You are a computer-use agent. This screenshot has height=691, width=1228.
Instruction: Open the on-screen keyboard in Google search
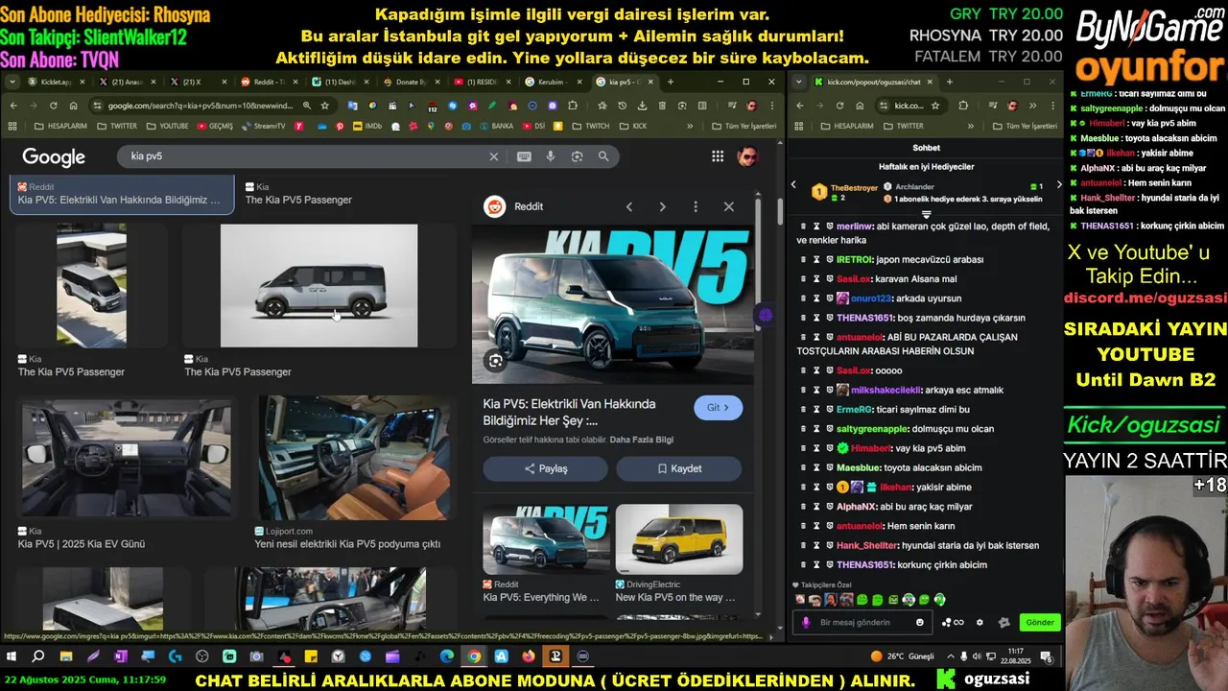coord(524,156)
